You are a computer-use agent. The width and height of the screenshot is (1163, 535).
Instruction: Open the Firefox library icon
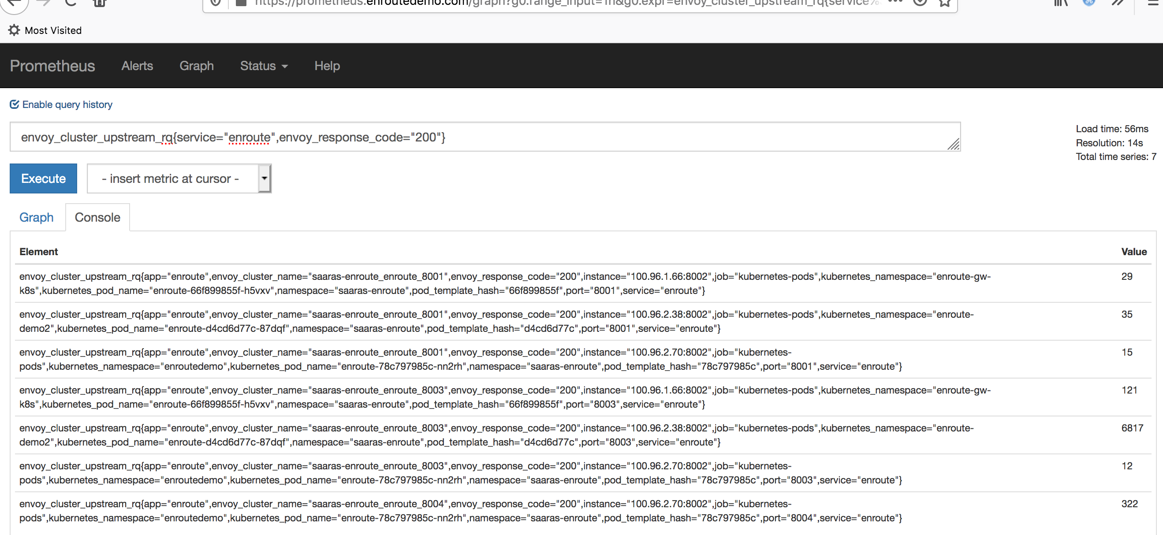(1061, 3)
